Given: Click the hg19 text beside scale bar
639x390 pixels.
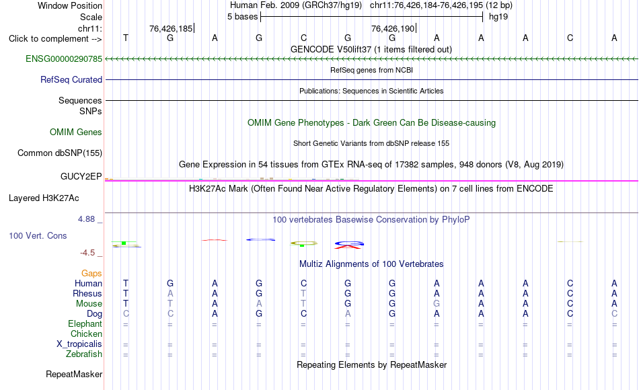Looking at the screenshot, I should pyautogui.click(x=498, y=17).
